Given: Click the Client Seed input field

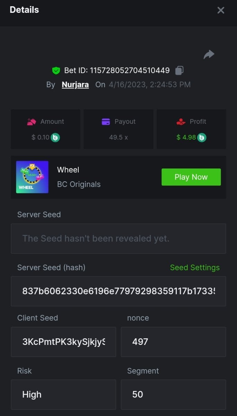Looking at the screenshot, I should pyautogui.click(x=63, y=342).
